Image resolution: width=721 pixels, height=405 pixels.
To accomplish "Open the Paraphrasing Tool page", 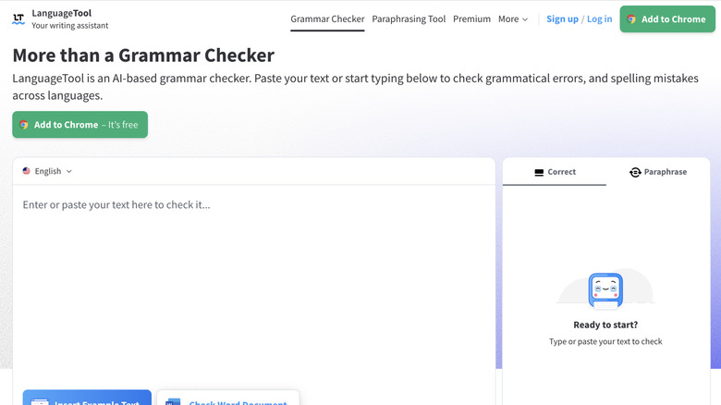I will tap(409, 19).
